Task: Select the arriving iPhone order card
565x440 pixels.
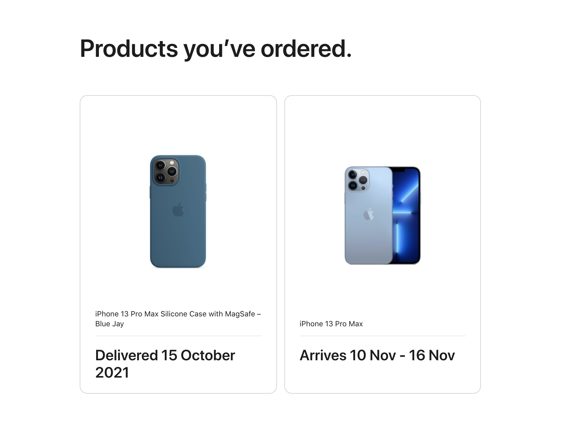Action: 383,244
